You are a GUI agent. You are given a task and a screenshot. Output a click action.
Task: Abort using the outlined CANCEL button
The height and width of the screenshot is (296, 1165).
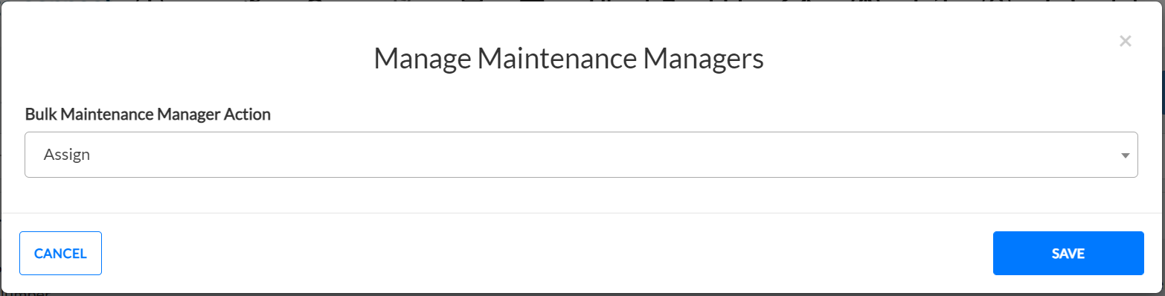click(60, 254)
